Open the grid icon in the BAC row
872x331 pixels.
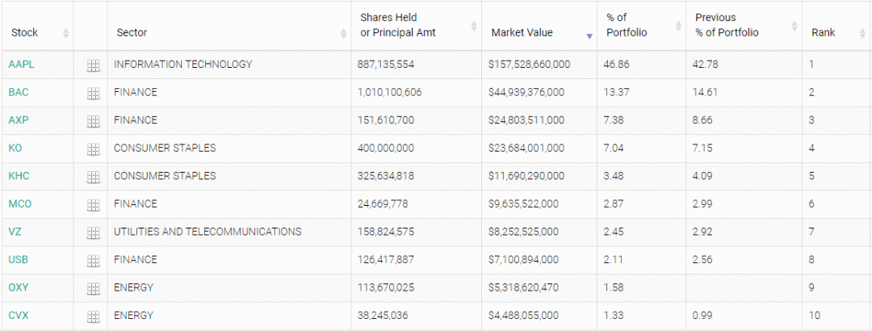coord(94,94)
